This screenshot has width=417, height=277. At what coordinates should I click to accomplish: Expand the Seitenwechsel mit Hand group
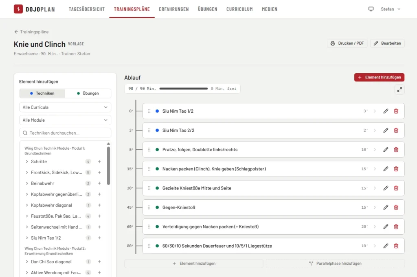(x=27, y=227)
